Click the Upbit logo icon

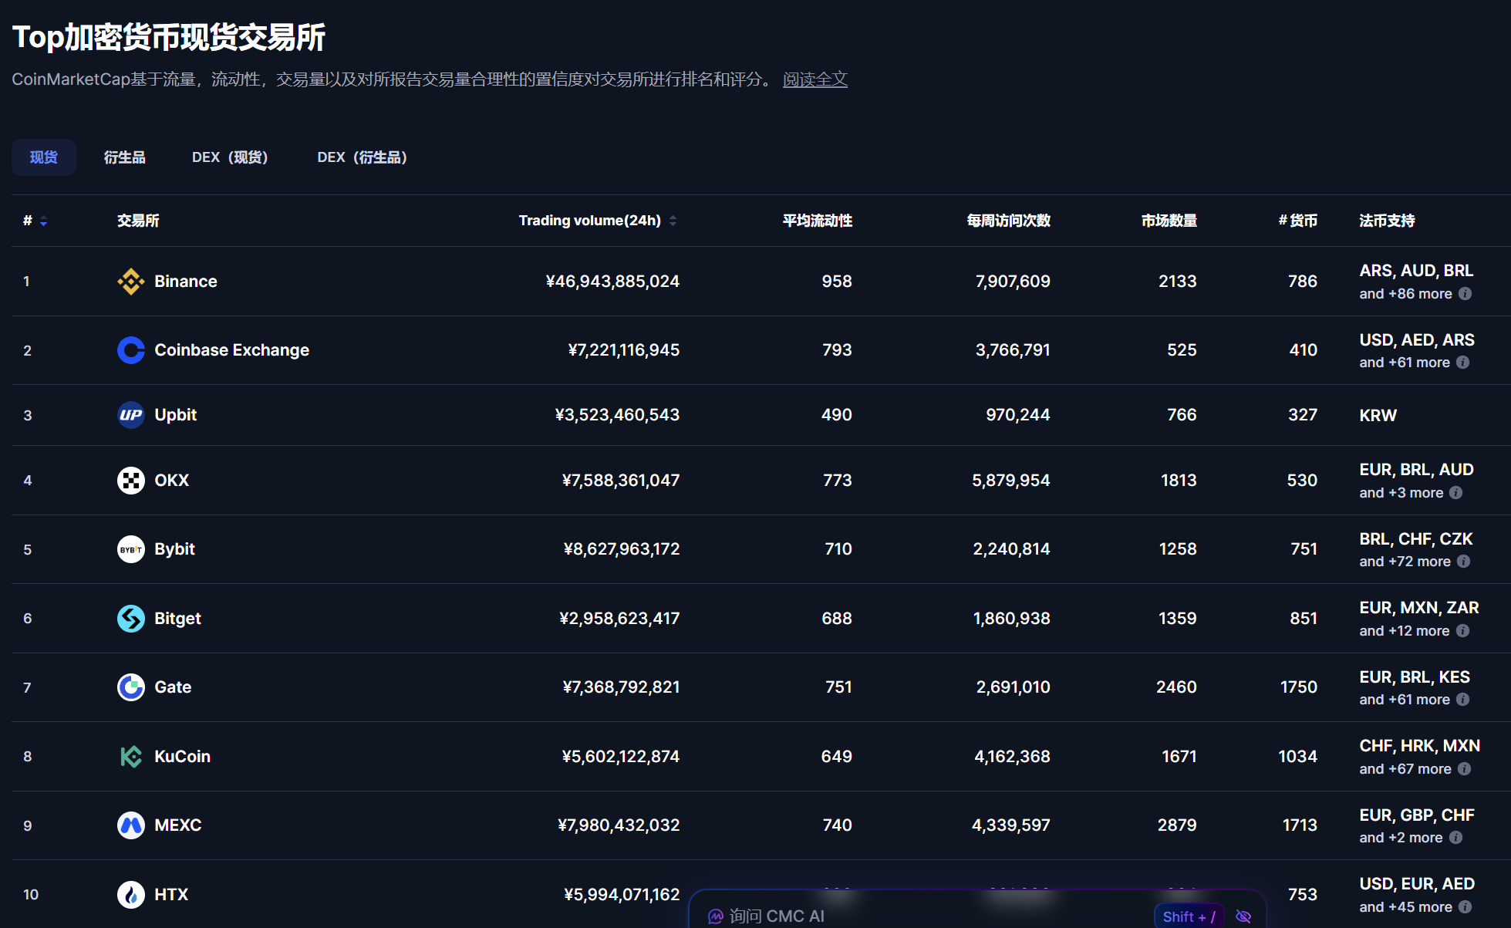[x=131, y=415]
